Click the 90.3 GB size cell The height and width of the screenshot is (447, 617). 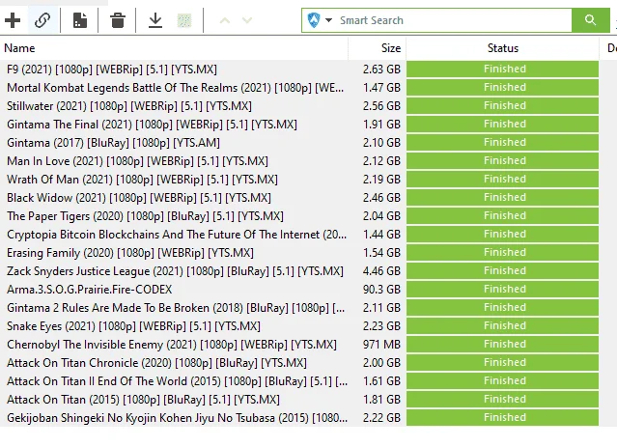click(381, 290)
